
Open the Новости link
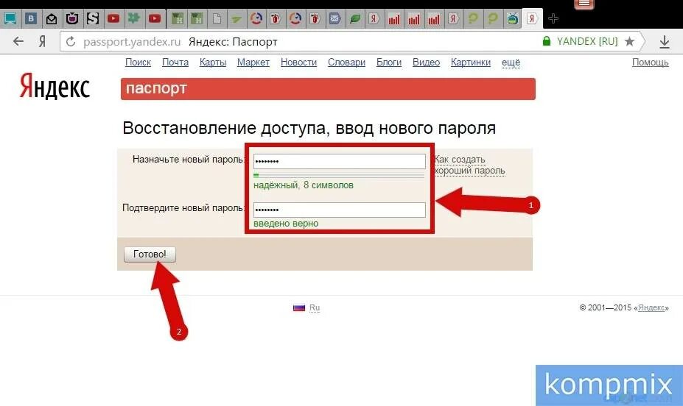click(x=298, y=63)
